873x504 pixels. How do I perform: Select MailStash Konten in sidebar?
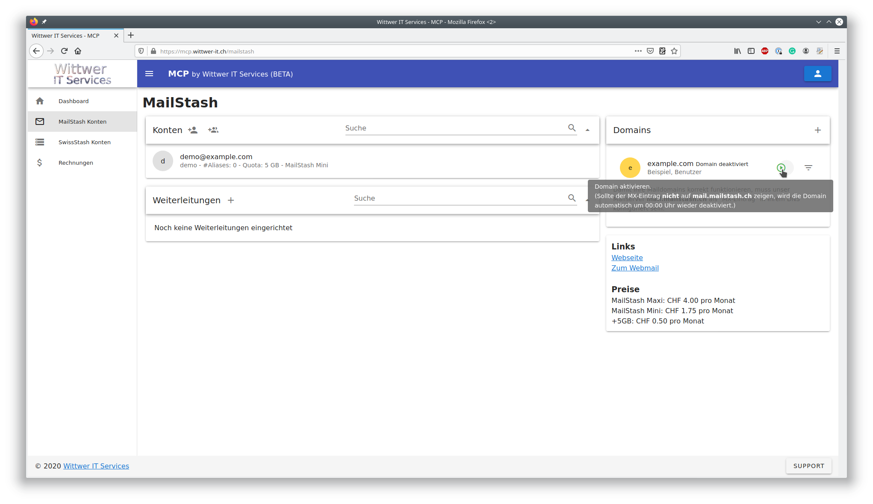82,122
